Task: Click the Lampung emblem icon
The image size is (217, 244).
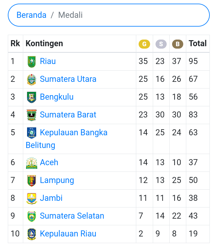Action: 32,181
